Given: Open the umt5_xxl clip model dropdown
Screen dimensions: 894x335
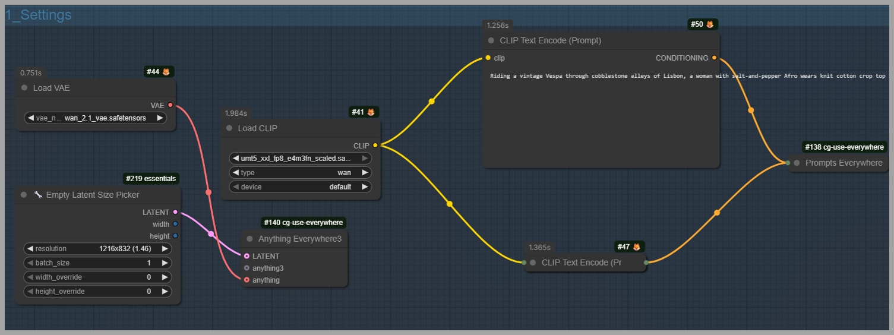Looking at the screenshot, I should [299, 159].
